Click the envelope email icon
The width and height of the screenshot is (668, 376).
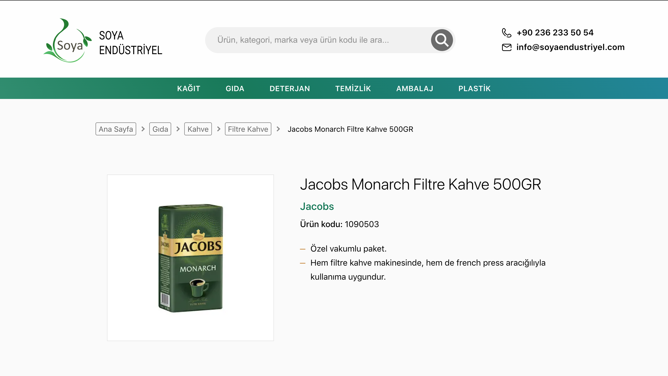506,47
